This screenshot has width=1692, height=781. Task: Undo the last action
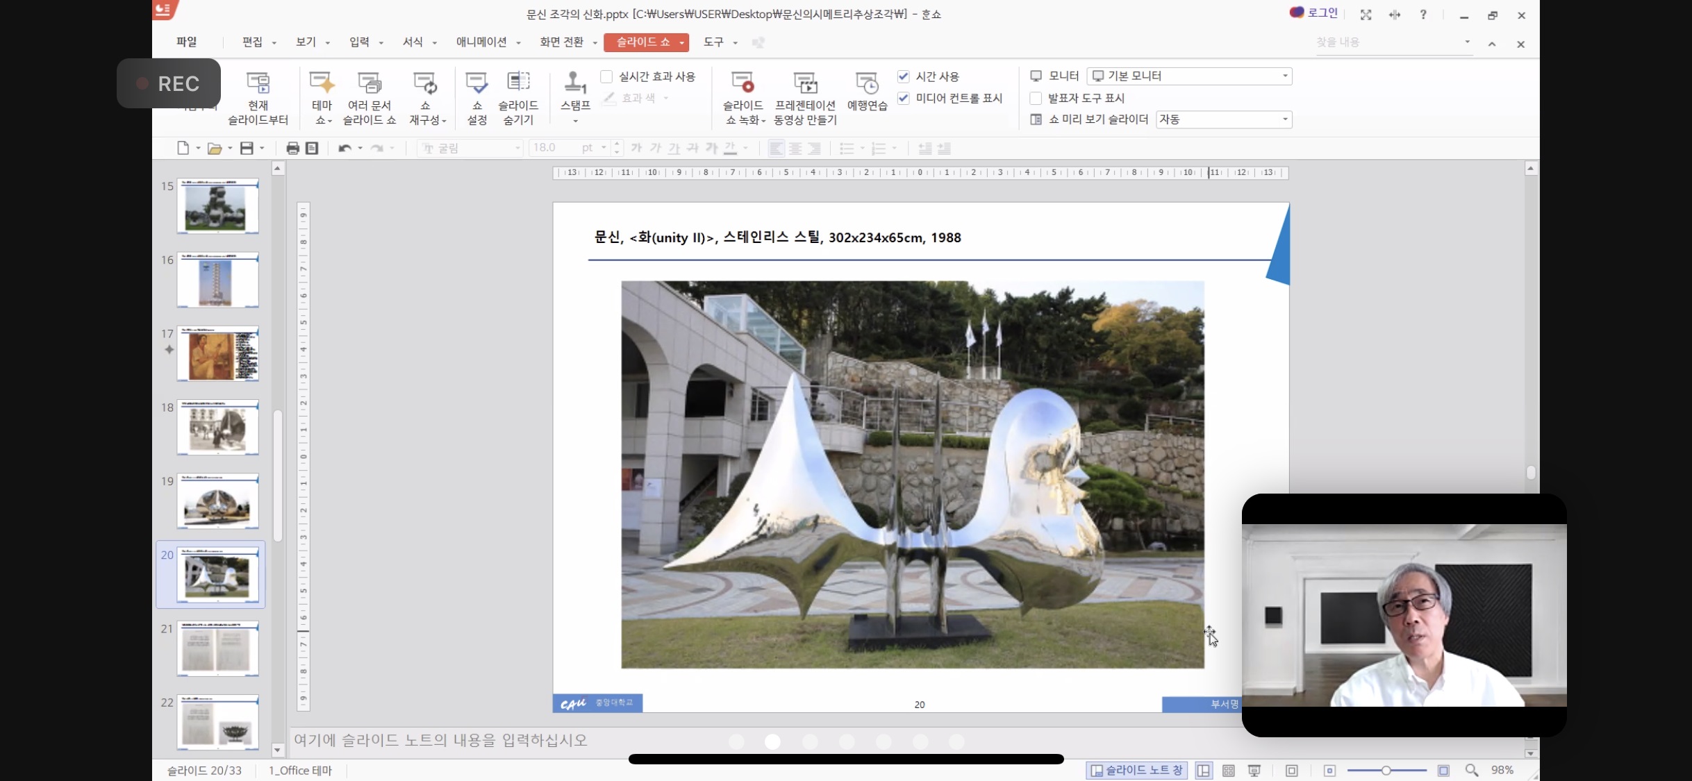pyautogui.click(x=345, y=148)
